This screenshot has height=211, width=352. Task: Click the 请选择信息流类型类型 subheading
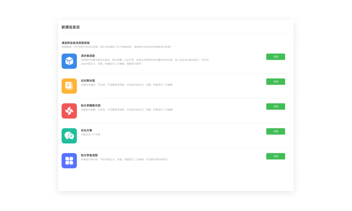tap(76, 43)
